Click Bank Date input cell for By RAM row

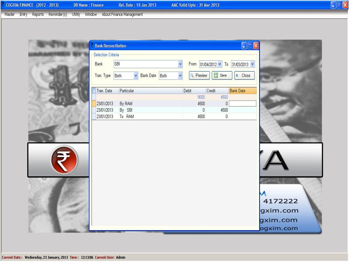(243, 103)
